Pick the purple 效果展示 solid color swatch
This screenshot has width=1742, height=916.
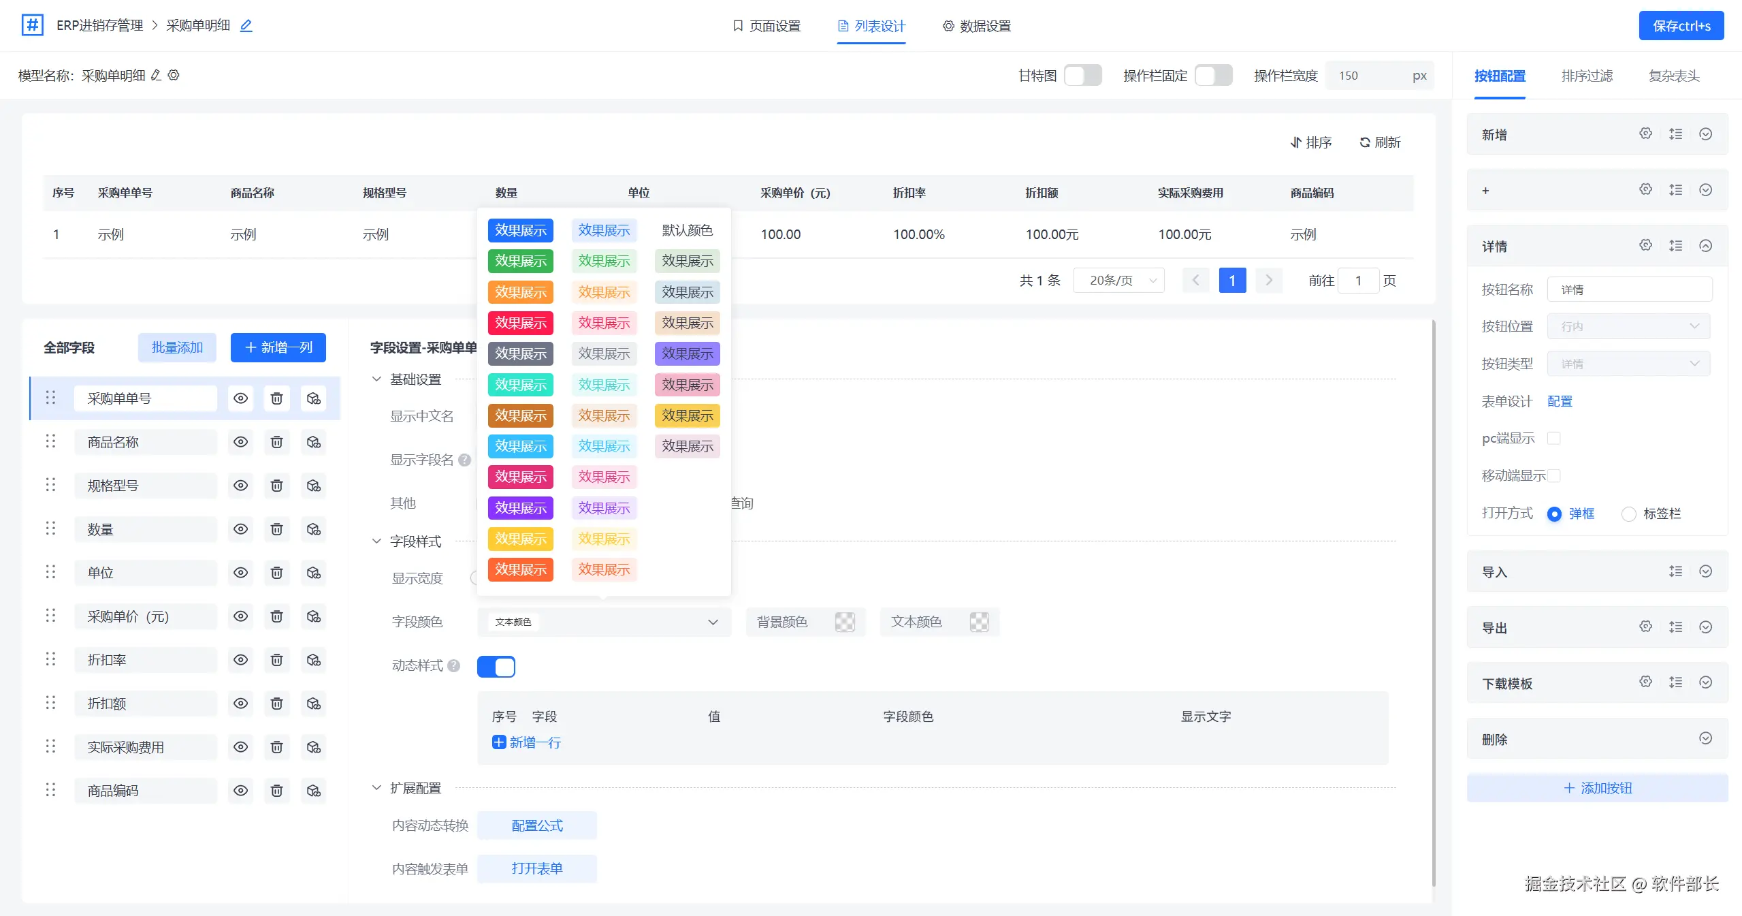(x=520, y=508)
